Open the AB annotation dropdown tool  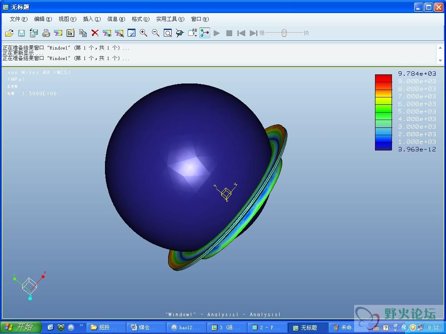193,33
